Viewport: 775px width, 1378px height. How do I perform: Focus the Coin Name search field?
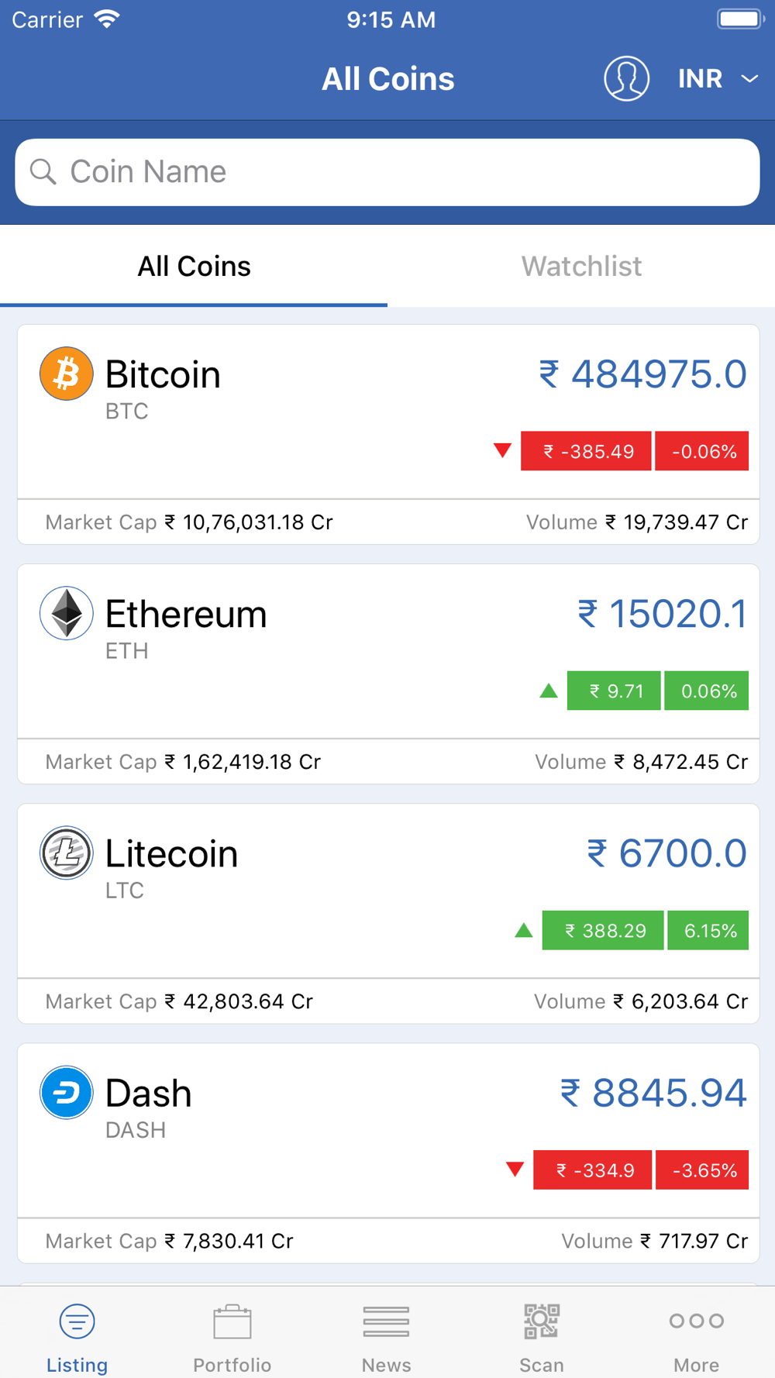click(387, 172)
